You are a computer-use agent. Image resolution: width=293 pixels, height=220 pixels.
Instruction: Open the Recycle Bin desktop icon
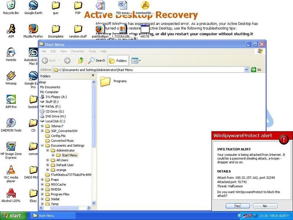tap(11, 7)
